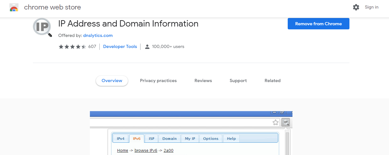Click the 607 ratings count

click(x=92, y=47)
